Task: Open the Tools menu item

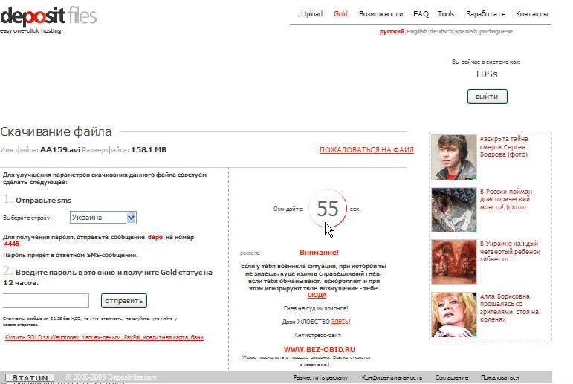Action: pos(446,14)
